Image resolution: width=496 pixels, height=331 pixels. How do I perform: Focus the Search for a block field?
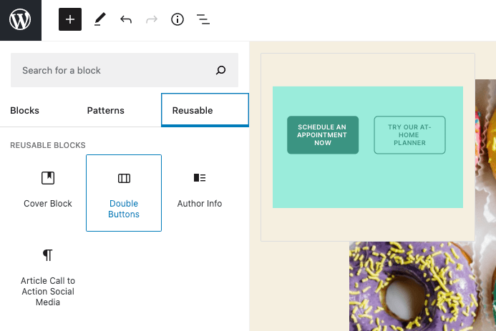point(115,70)
